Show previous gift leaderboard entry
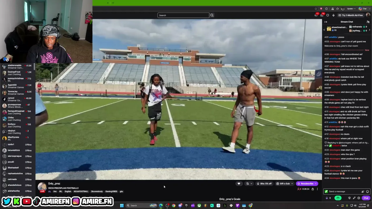 coord(324,30)
